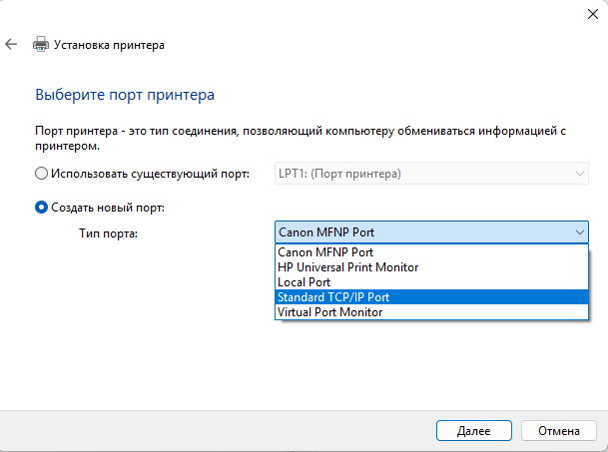Select 'Создать новый порт' radio button

coord(41,208)
